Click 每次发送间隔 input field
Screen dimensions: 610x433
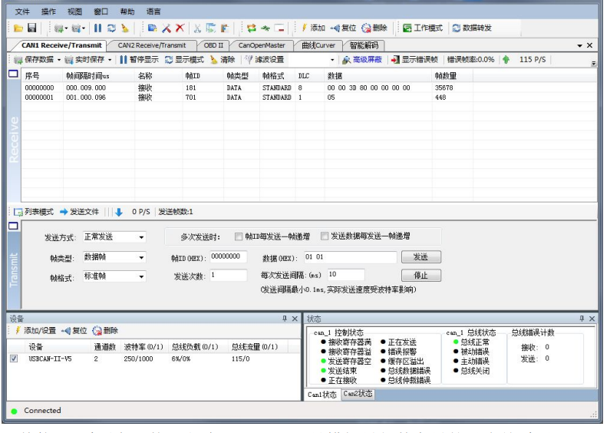click(x=346, y=275)
